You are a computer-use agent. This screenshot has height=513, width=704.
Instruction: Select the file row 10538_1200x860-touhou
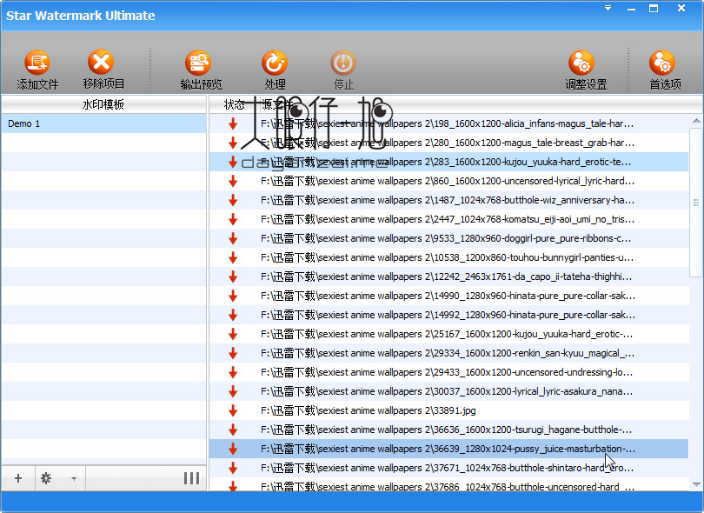pyautogui.click(x=448, y=258)
